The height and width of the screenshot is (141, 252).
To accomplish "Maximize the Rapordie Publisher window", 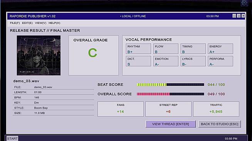I will tap(239, 16).
